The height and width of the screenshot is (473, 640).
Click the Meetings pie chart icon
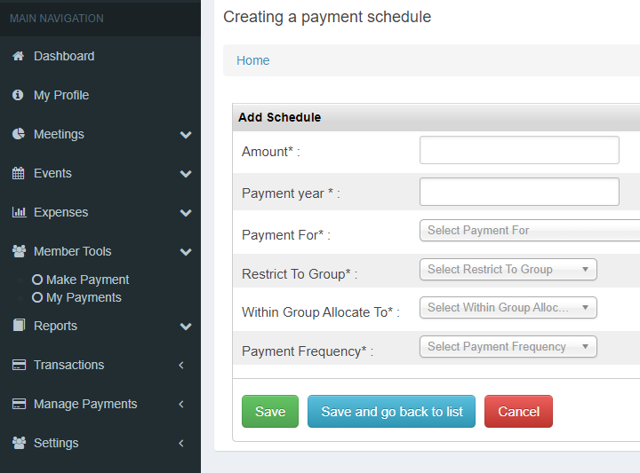[x=19, y=134]
